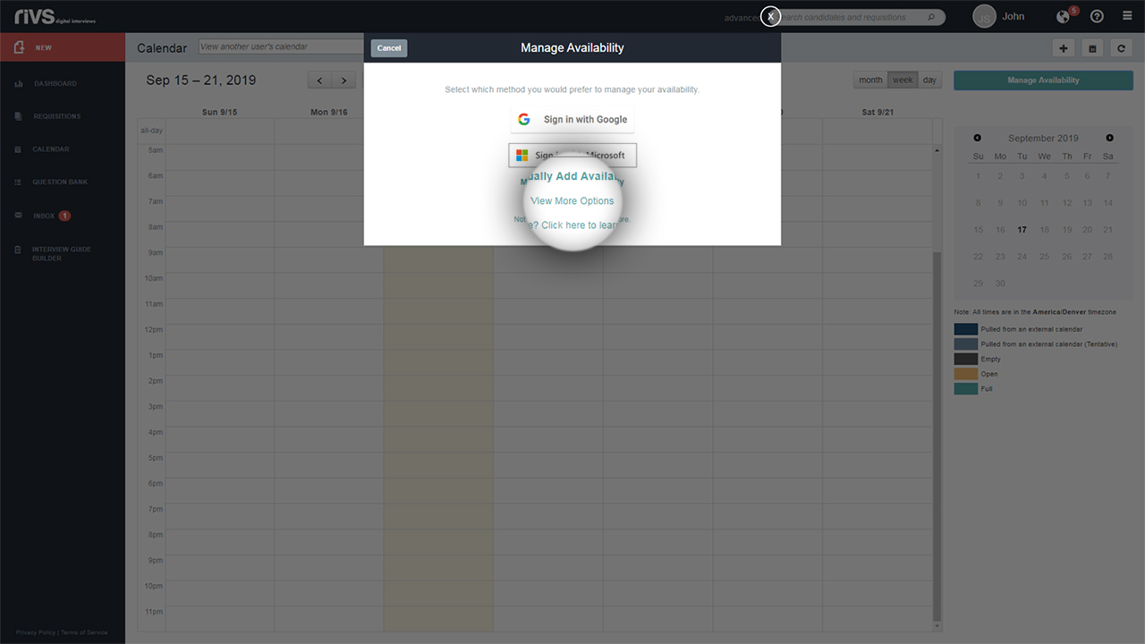
Task: Click the JS user avatar
Action: pos(984,16)
